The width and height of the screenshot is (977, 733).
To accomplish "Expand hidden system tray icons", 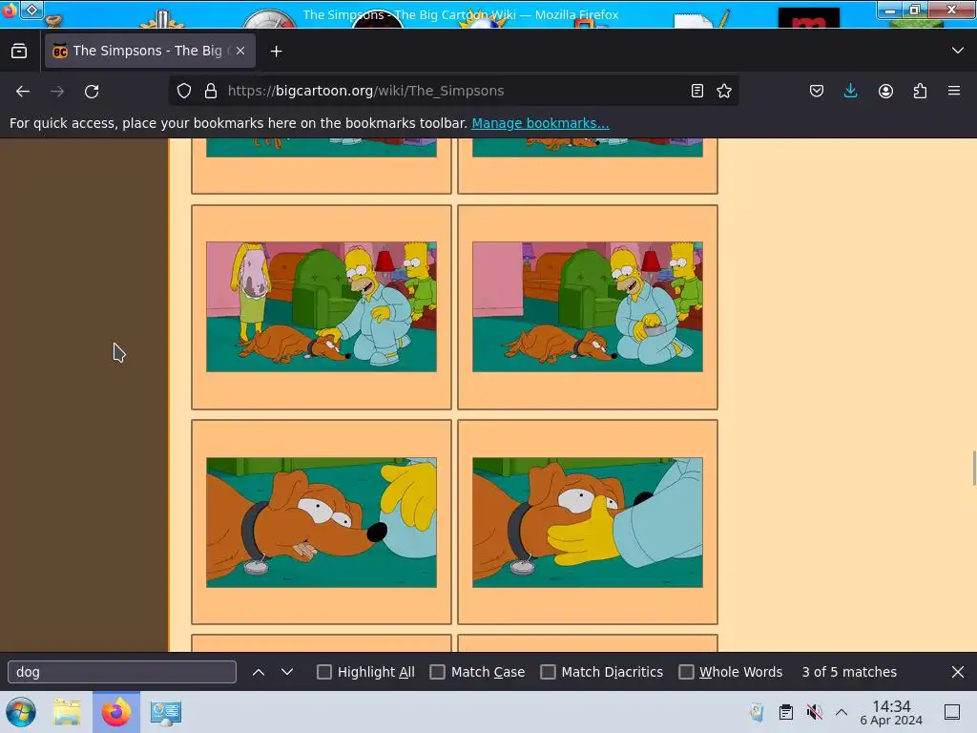I will [842, 712].
